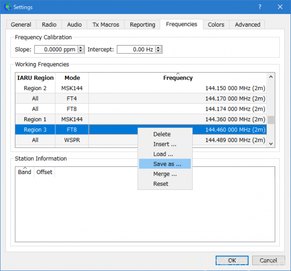Click Load in the context menu

point(162,154)
